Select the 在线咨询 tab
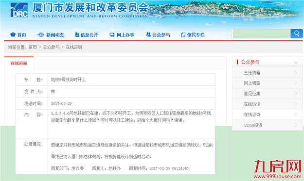This screenshot has width=304, height=181. tap(19, 63)
